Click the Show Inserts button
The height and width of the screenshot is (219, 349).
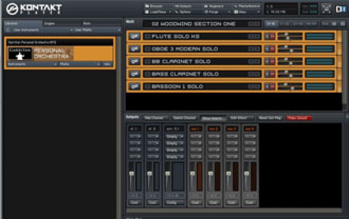(x=213, y=118)
